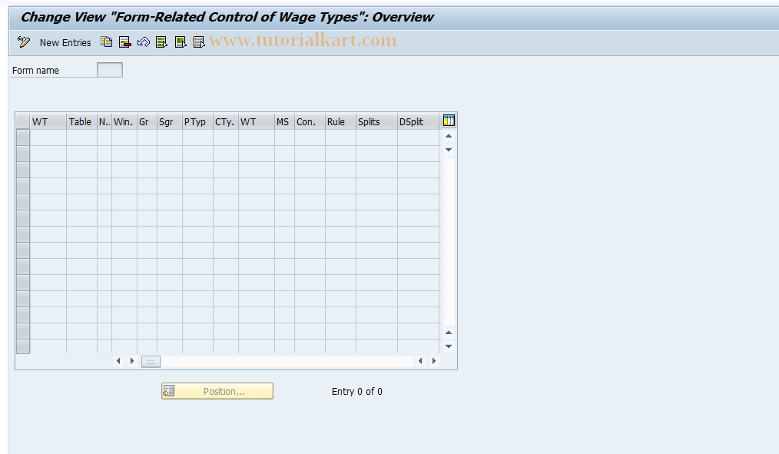Open table column configuration icon
Viewport: 779px width, 454px height.
tap(449, 121)
